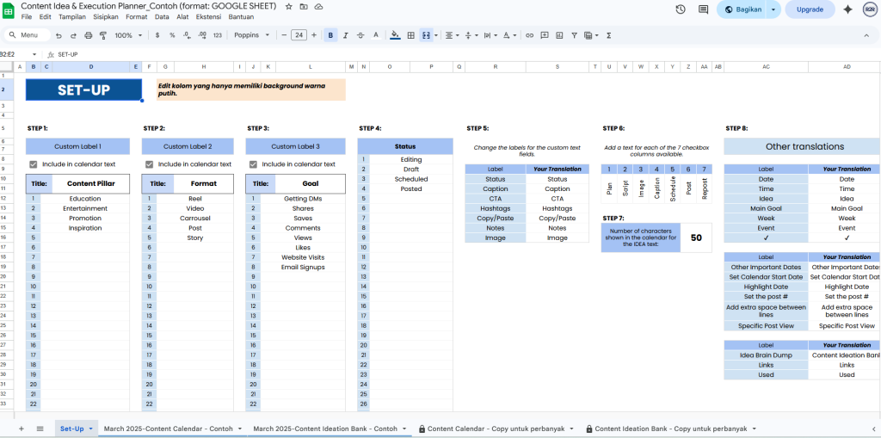The image size is (881, 438).
Task: Click the Bagikan share button
Action: coord(742,9)
